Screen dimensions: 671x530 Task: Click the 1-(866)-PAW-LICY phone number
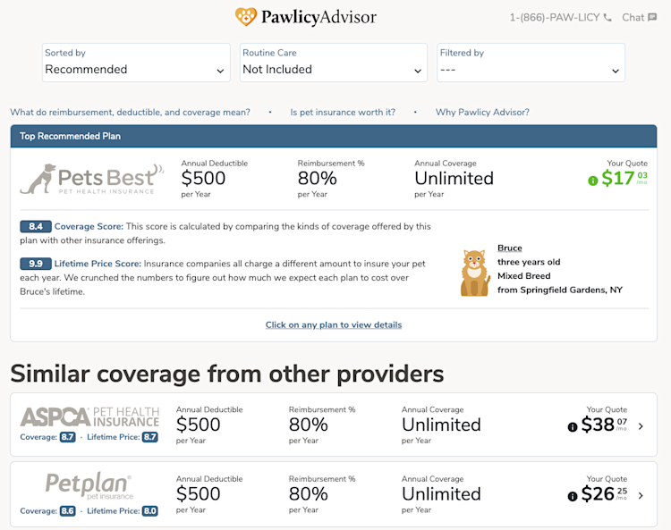click(x=555, y=18)
